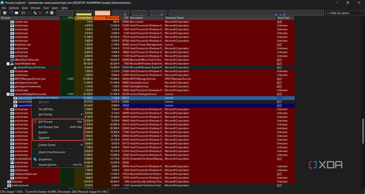Viewport: 365px width, 194px height.
Task: Choose Restart in the context menu
Action: click(x=58, y=132)
